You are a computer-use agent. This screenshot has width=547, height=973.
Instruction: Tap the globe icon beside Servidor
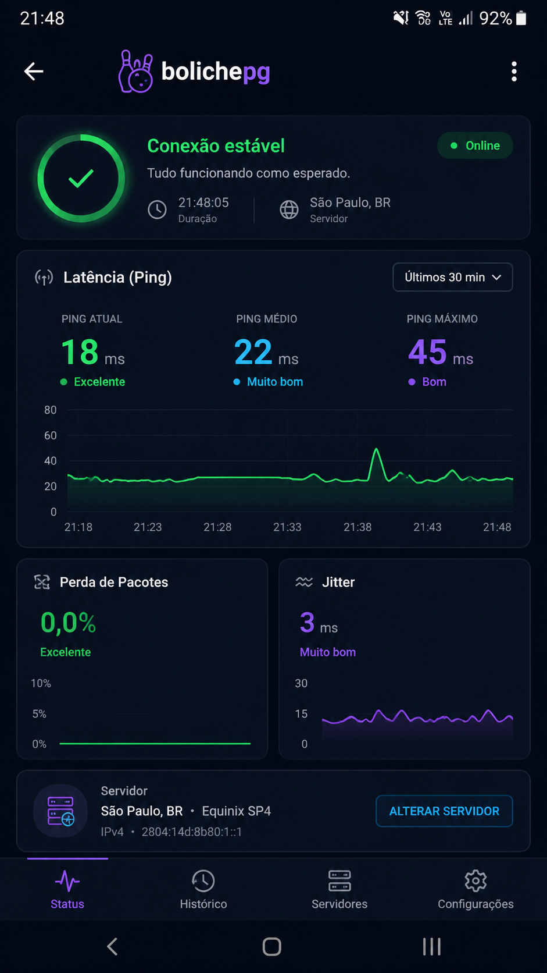click(289, 209)
